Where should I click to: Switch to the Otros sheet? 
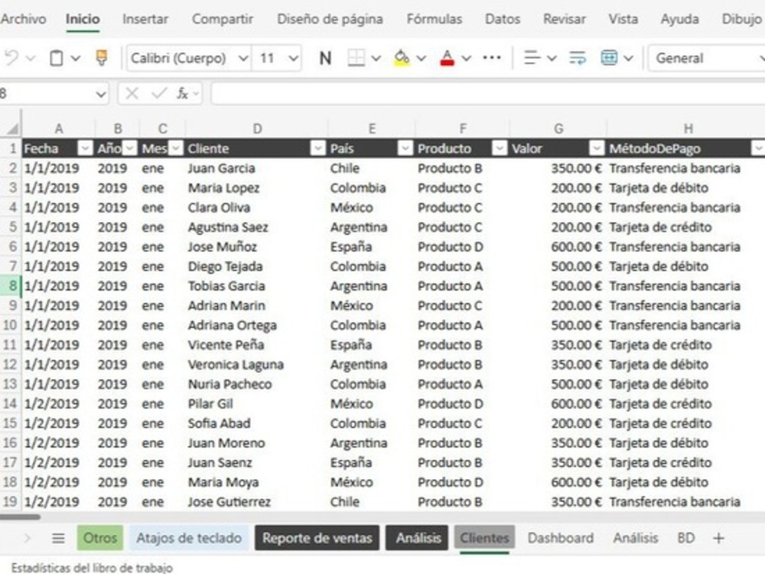[x=100, y=538]
